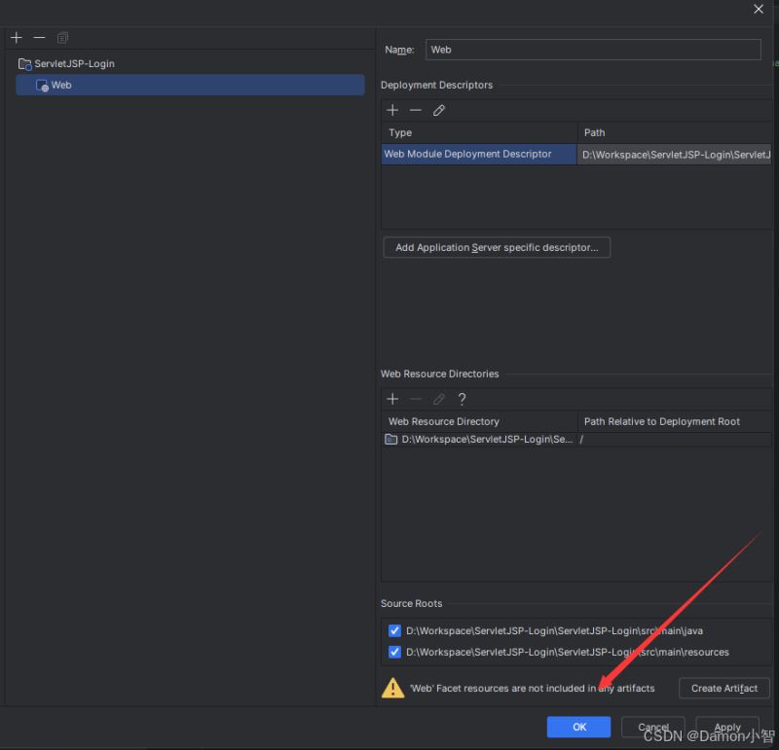Click the Type column header
This screenshot has height=750, width=779.
click(x=479, y=132)
